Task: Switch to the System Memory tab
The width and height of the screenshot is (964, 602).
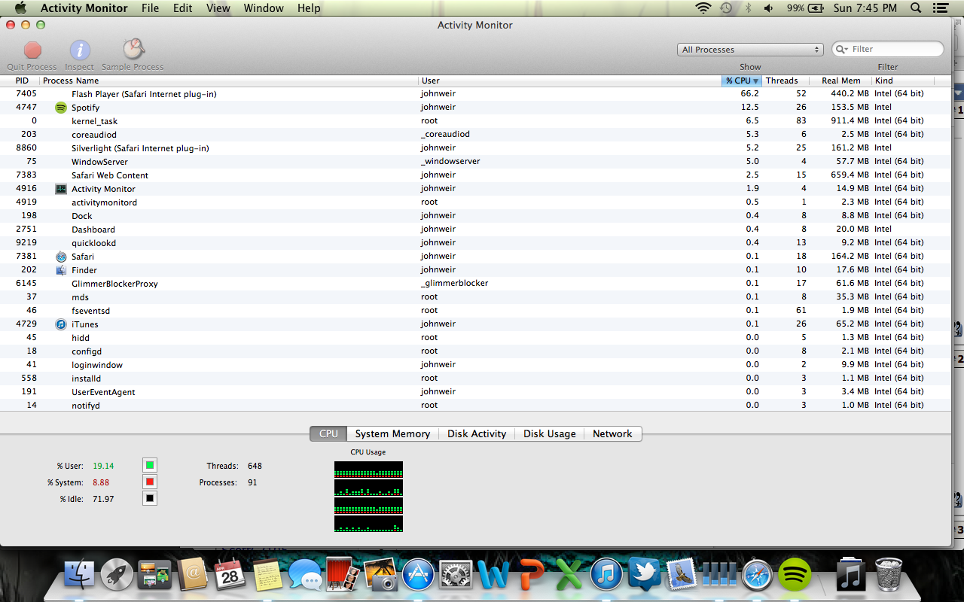Action: click(x=392, y=433)
